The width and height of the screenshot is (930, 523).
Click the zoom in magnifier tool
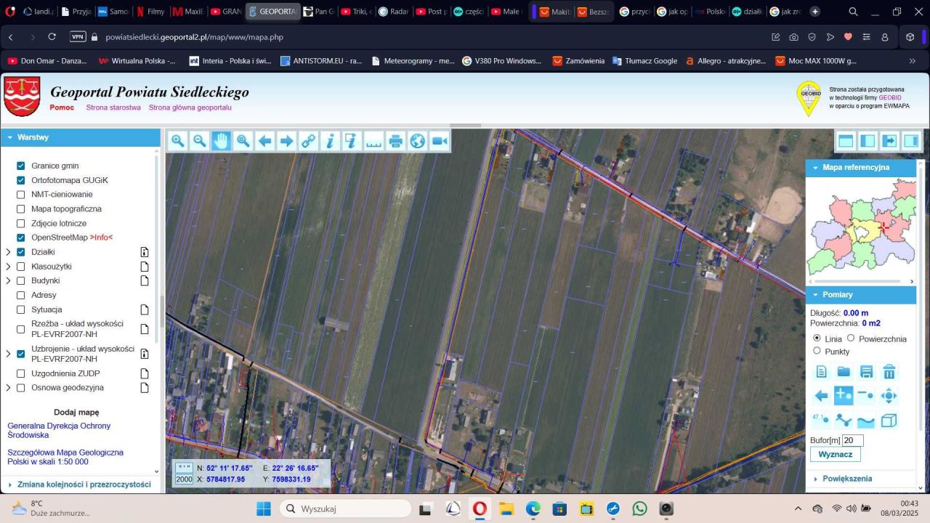click(x=178, y=141)
